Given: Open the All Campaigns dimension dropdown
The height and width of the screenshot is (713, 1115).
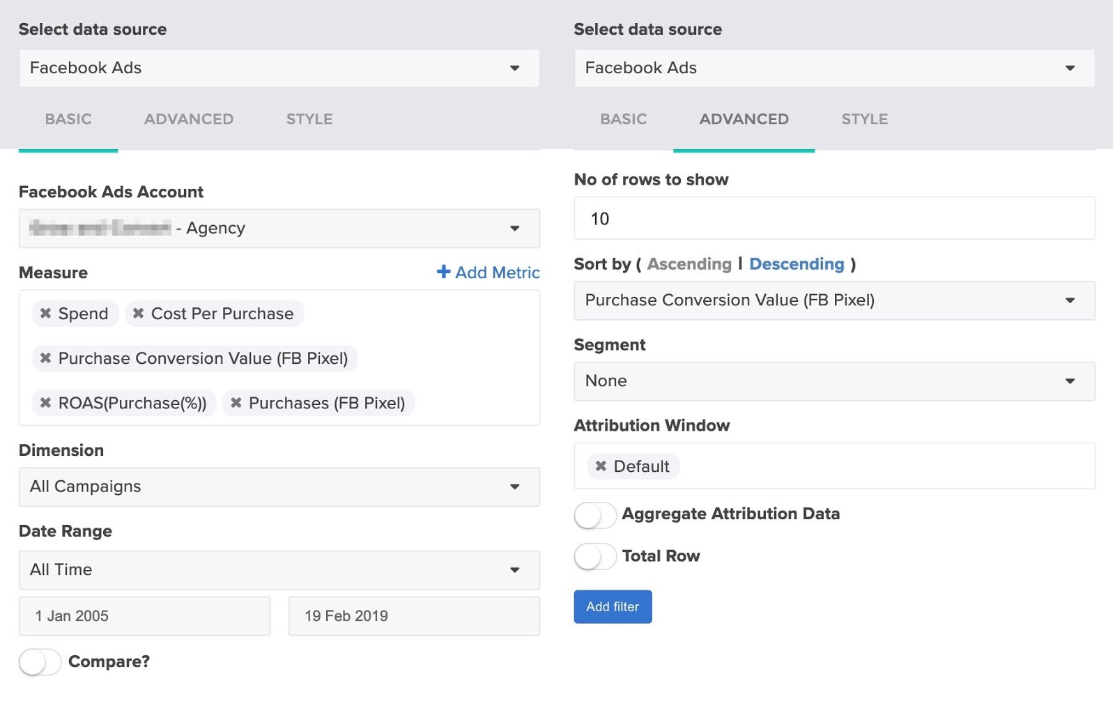Looking at the screenshot, I should (x=279, y=486).
